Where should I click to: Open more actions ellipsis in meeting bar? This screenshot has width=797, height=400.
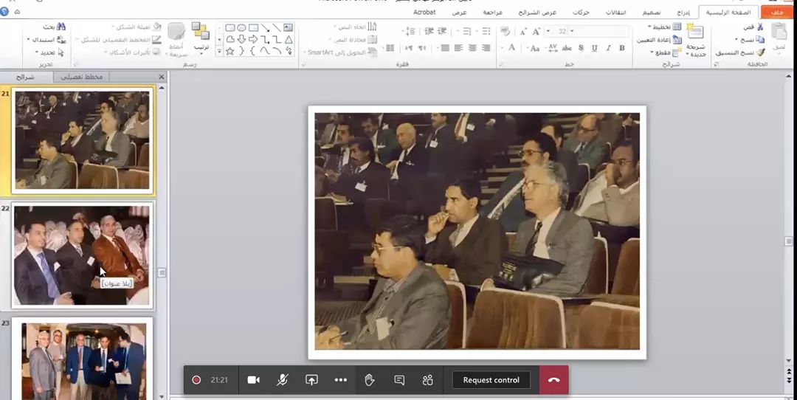pyautogui.click(x=340, y=380)
